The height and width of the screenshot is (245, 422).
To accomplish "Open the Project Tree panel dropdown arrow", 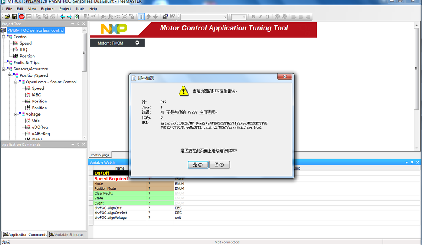I will pyautogui.click(x=73, y=24).
